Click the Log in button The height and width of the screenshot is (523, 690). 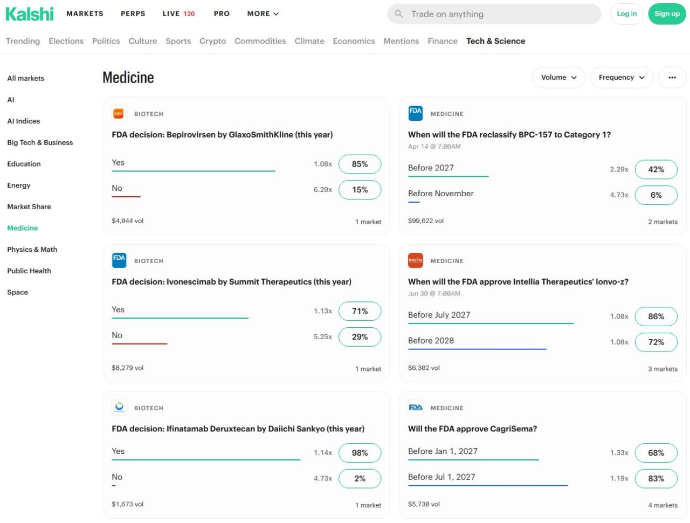pos(627,14)
